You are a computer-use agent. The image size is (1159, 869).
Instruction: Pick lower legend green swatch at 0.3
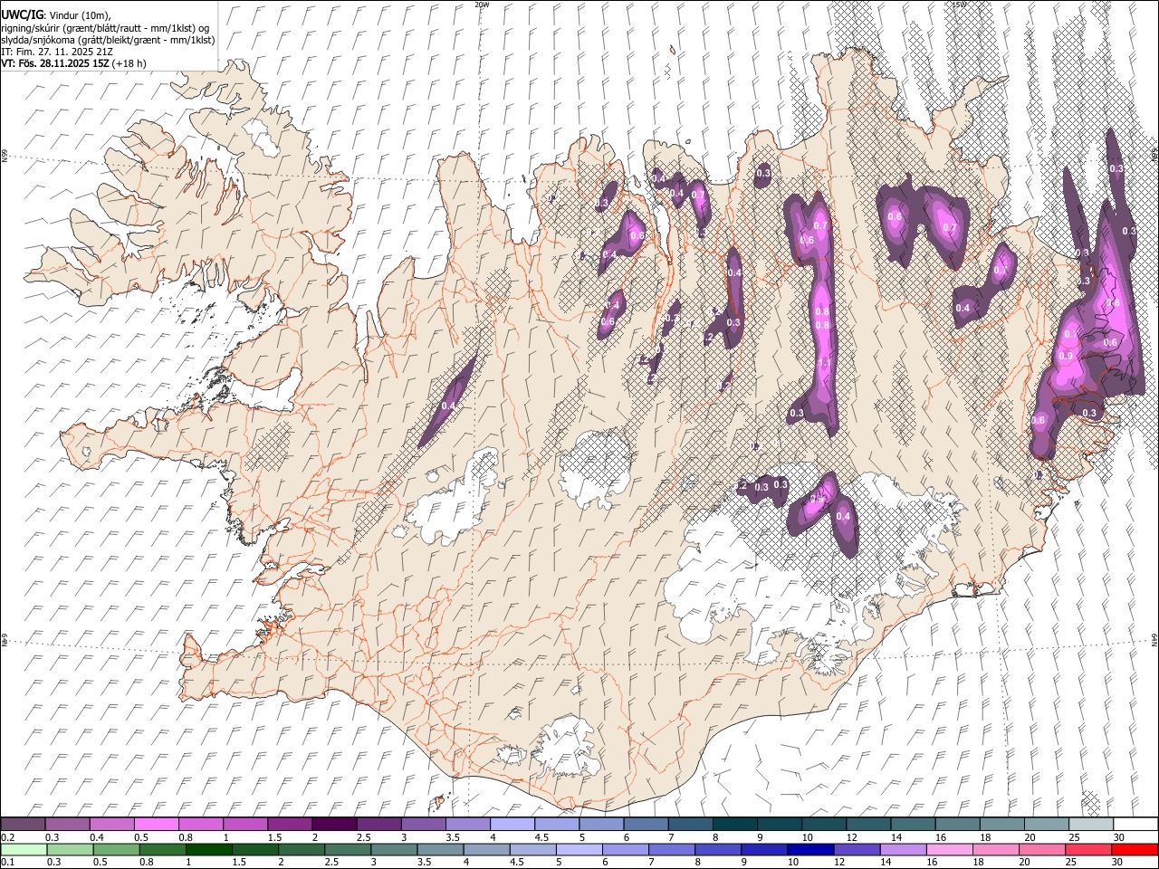[x=70, y=849]
